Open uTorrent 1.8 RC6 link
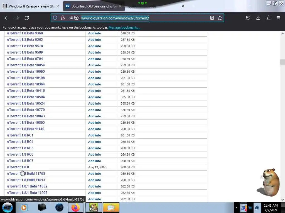Image resolution: width=285 pixels, height=213 pixels. (x=20, y=154)
